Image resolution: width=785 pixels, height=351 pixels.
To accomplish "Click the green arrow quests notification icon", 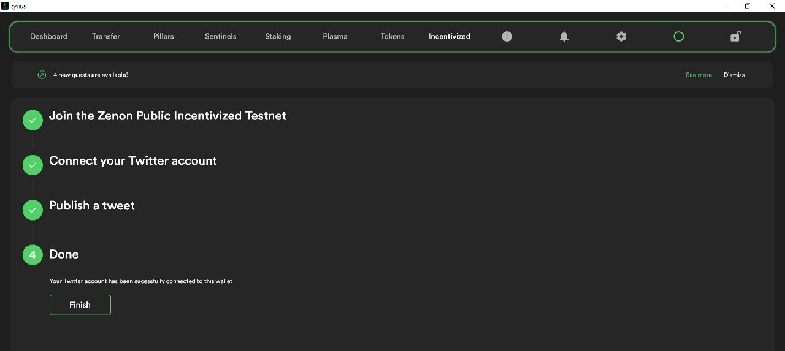I will point(42,75).
